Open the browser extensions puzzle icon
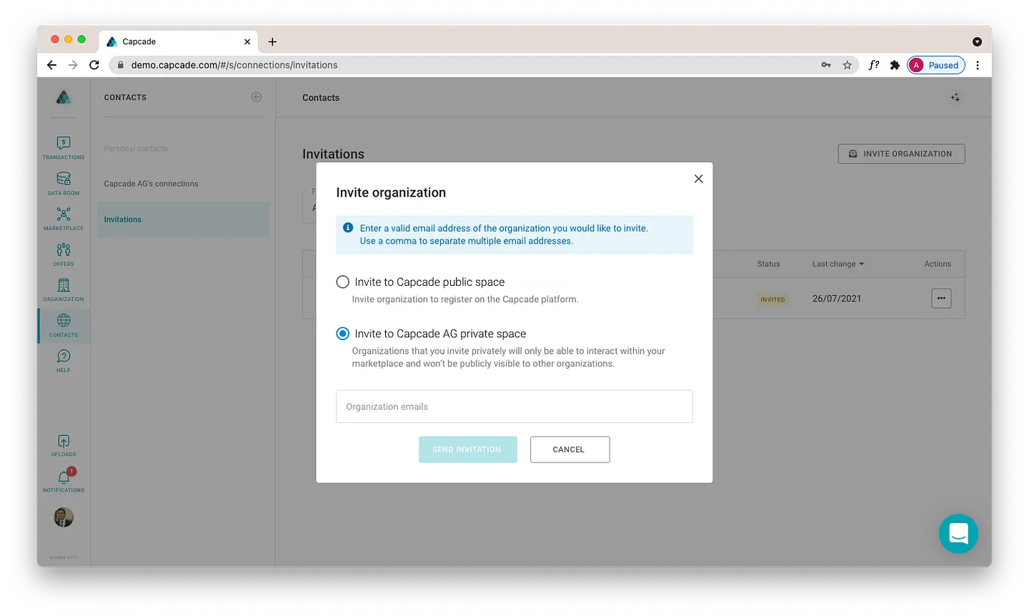This screenshot has width=1029, height=616. (895, 65)
